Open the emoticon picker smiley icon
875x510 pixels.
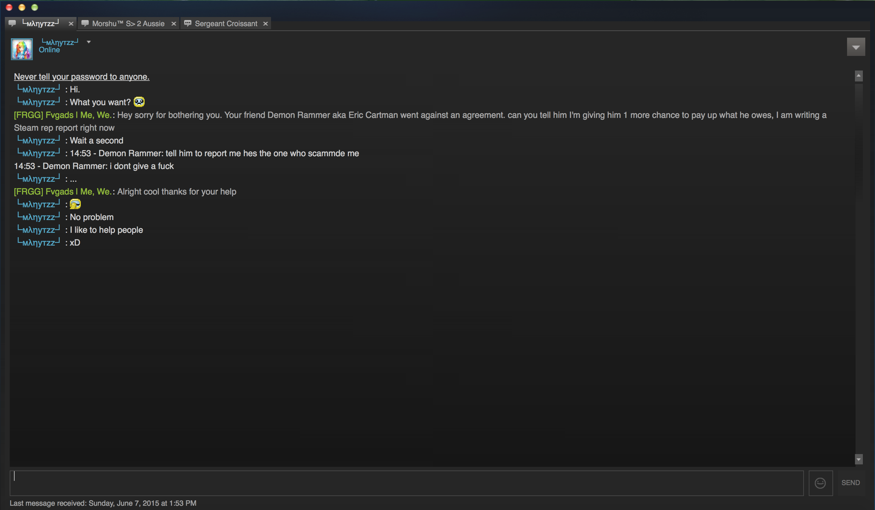(820, 483)
